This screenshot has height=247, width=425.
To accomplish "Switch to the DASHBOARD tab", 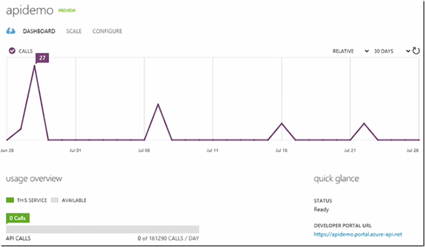I will [39, 31].
